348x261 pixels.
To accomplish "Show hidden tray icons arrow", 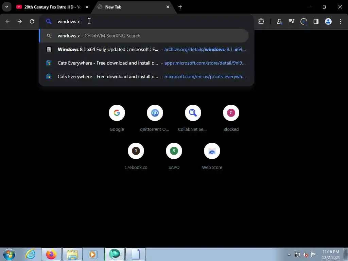I will (289, 255).
